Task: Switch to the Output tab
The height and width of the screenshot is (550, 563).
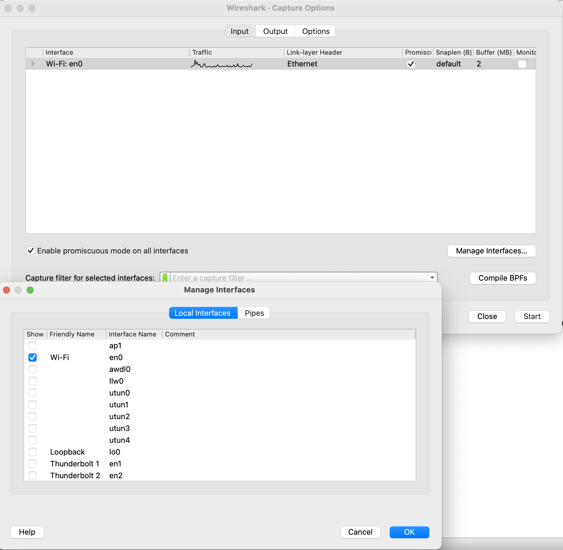Action: [x=275, y=31]
